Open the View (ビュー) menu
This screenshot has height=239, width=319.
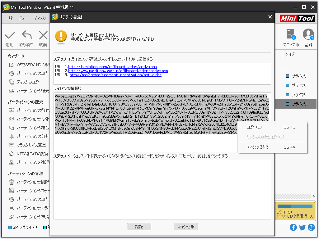(23, 18)
